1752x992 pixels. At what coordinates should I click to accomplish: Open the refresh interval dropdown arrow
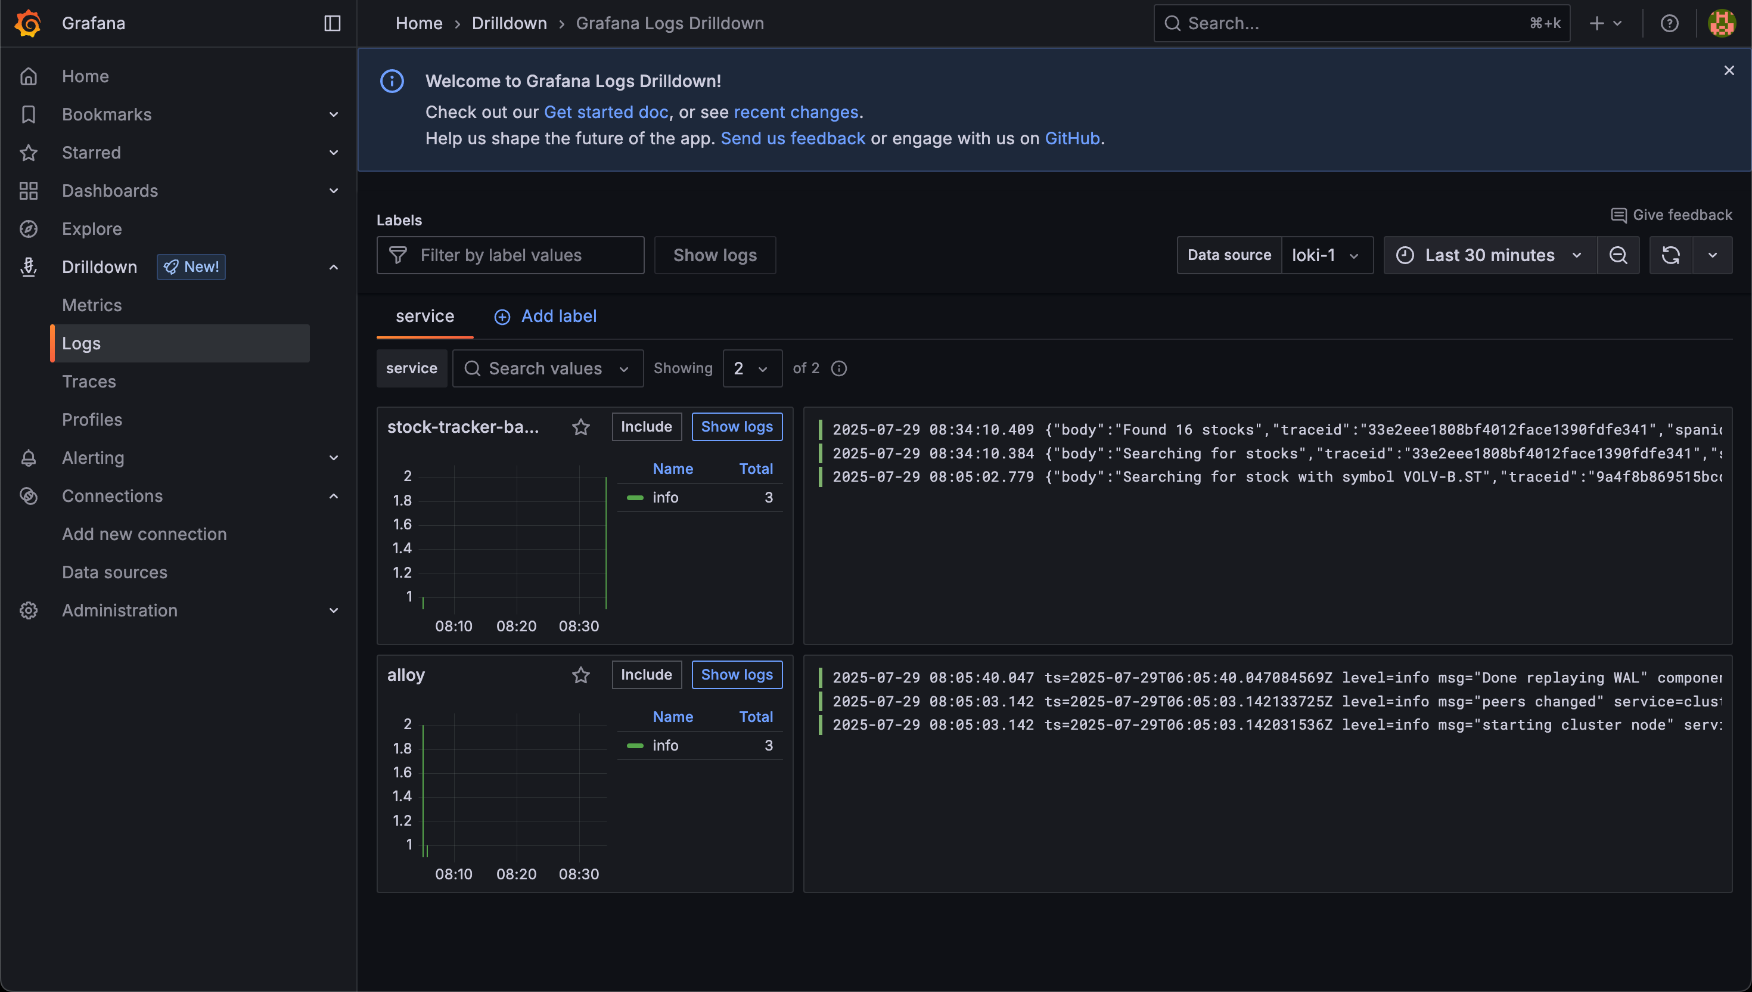pyautogui.click(x=1712, y=255)
